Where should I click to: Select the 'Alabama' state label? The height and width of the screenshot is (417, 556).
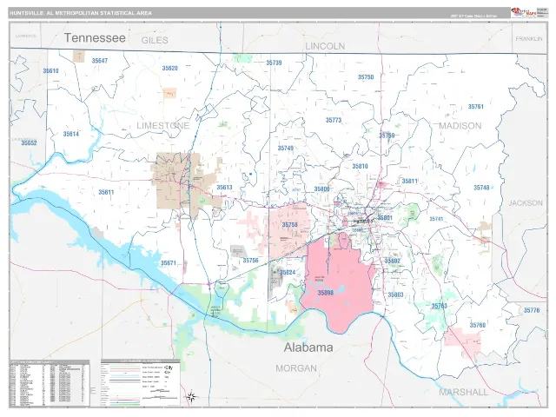pos(308,347)
